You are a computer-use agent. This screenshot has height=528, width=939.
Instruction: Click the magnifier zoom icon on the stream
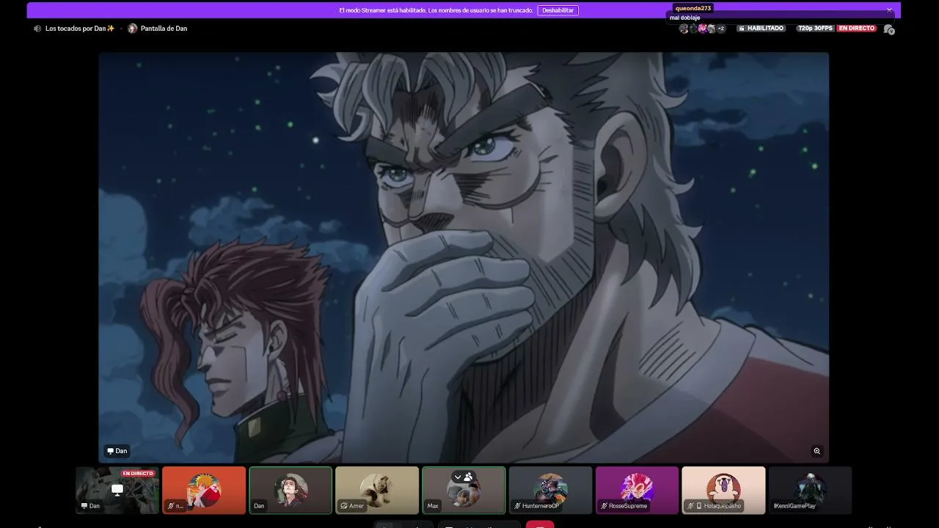tap(816, 451)
